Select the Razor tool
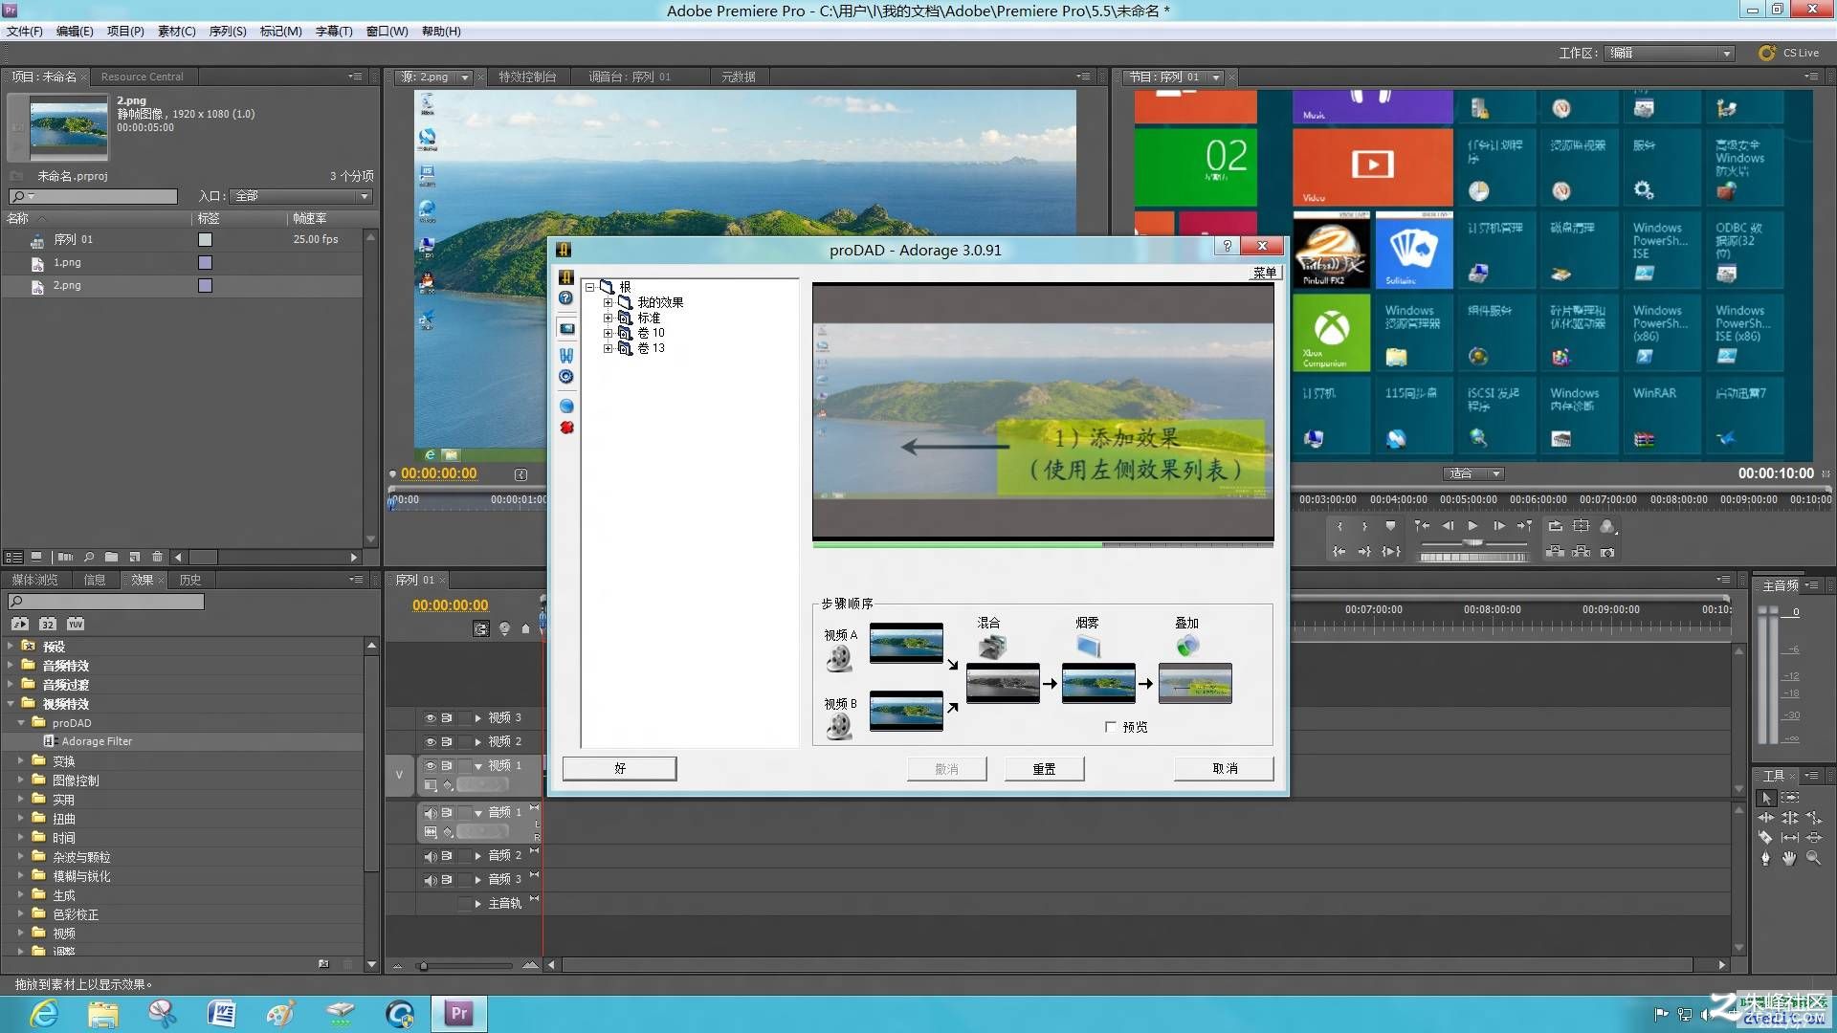 (x=1766, y=838)
